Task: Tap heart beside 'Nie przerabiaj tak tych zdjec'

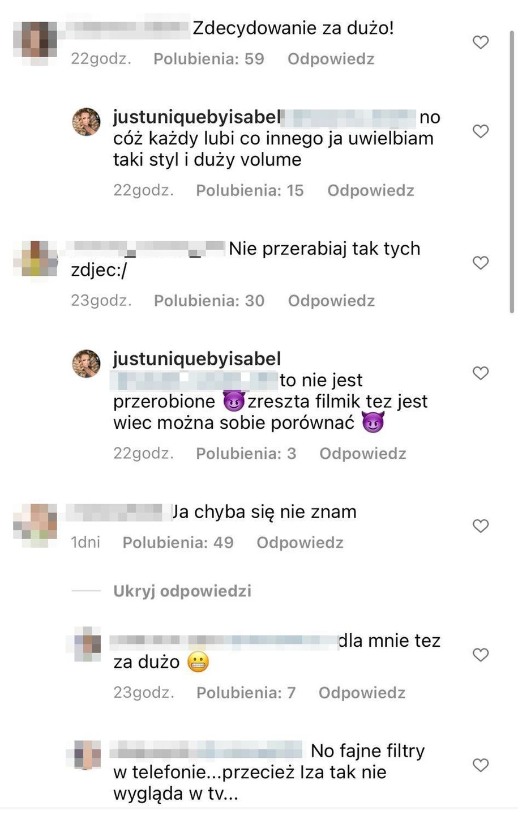Action: point(481,263)
